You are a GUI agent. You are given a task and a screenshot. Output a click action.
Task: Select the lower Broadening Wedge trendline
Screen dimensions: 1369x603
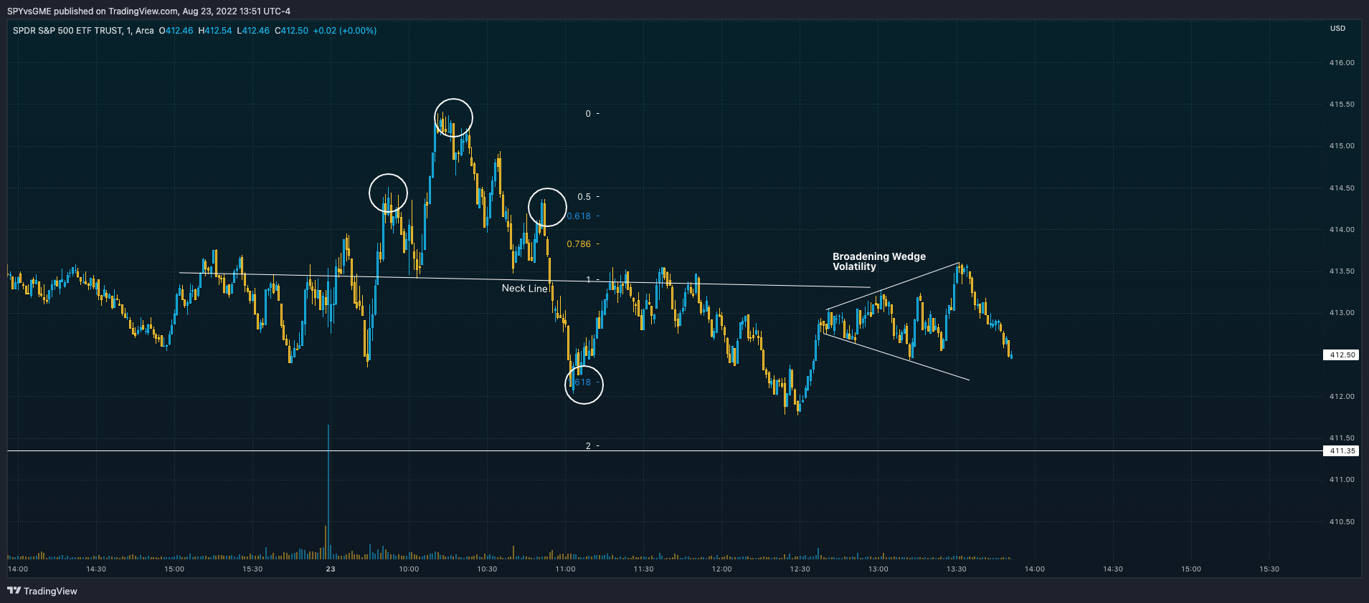pyautogui.click(x=895, y=356)
